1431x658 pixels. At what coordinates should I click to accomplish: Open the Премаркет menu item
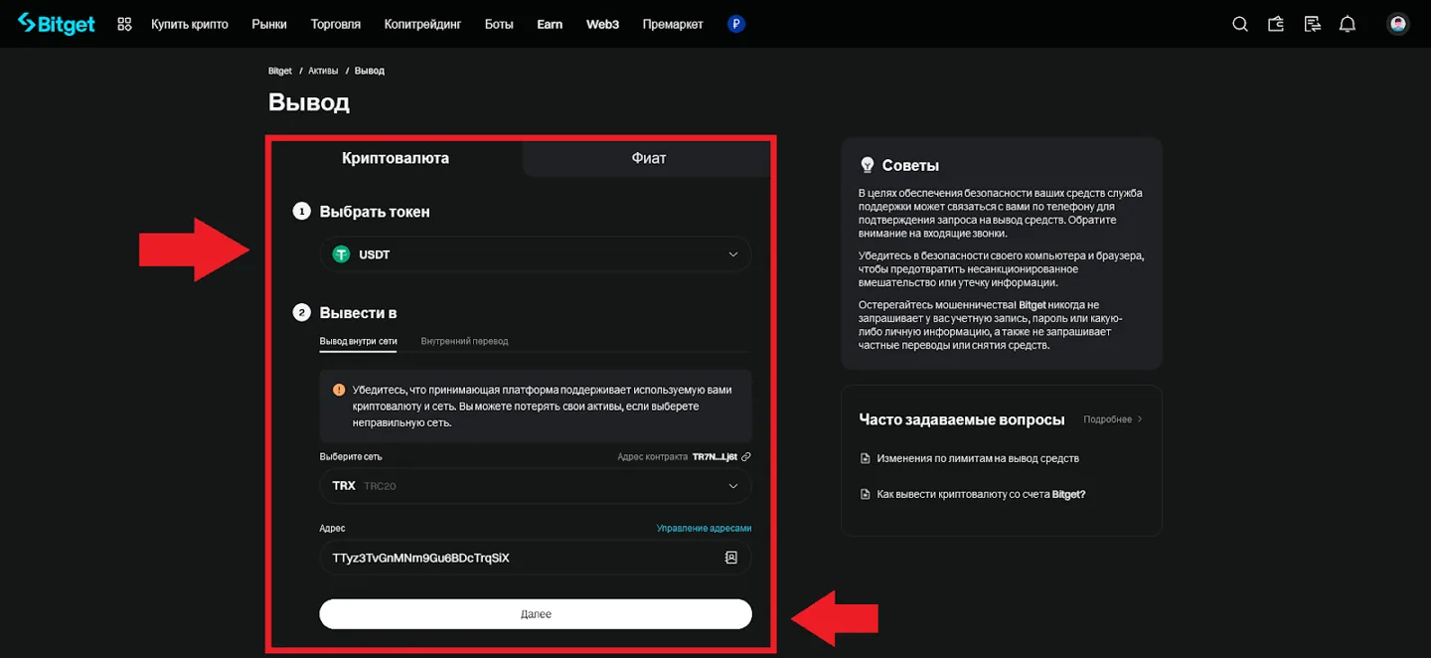673,24
